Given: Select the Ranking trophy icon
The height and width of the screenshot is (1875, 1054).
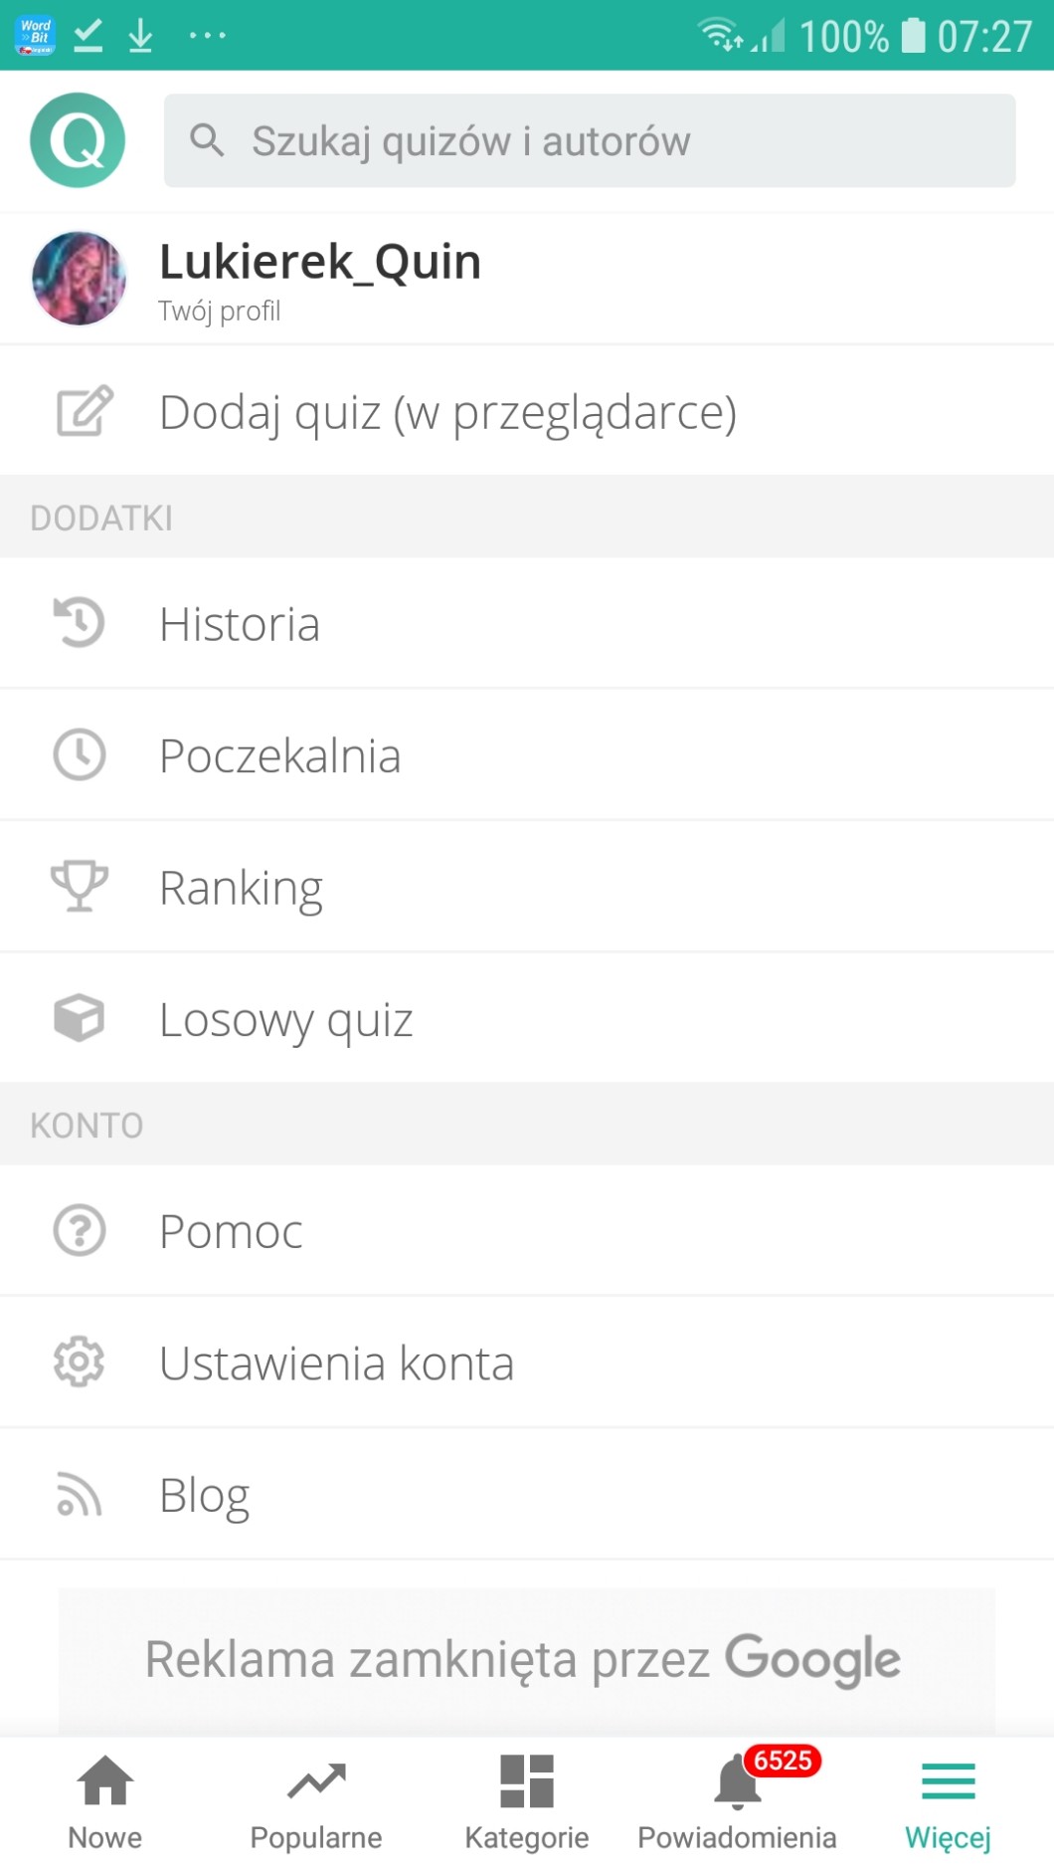Looking at the screenshot, I should tap(79, 886).
